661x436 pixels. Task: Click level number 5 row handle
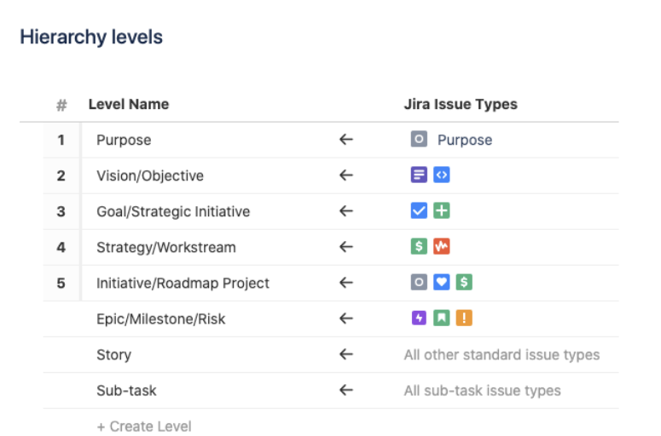[x=61, y=283]
